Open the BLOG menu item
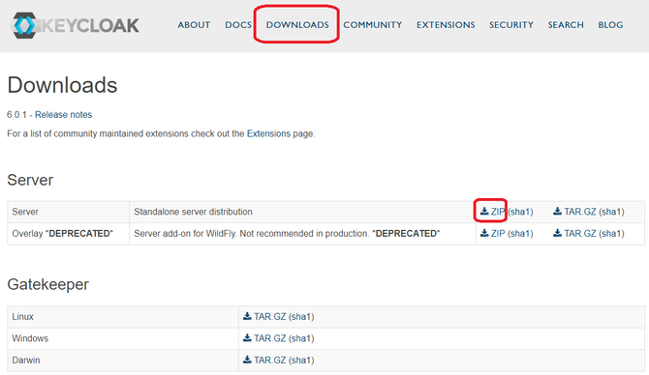 pyautogui.click(x=610, y=25)
